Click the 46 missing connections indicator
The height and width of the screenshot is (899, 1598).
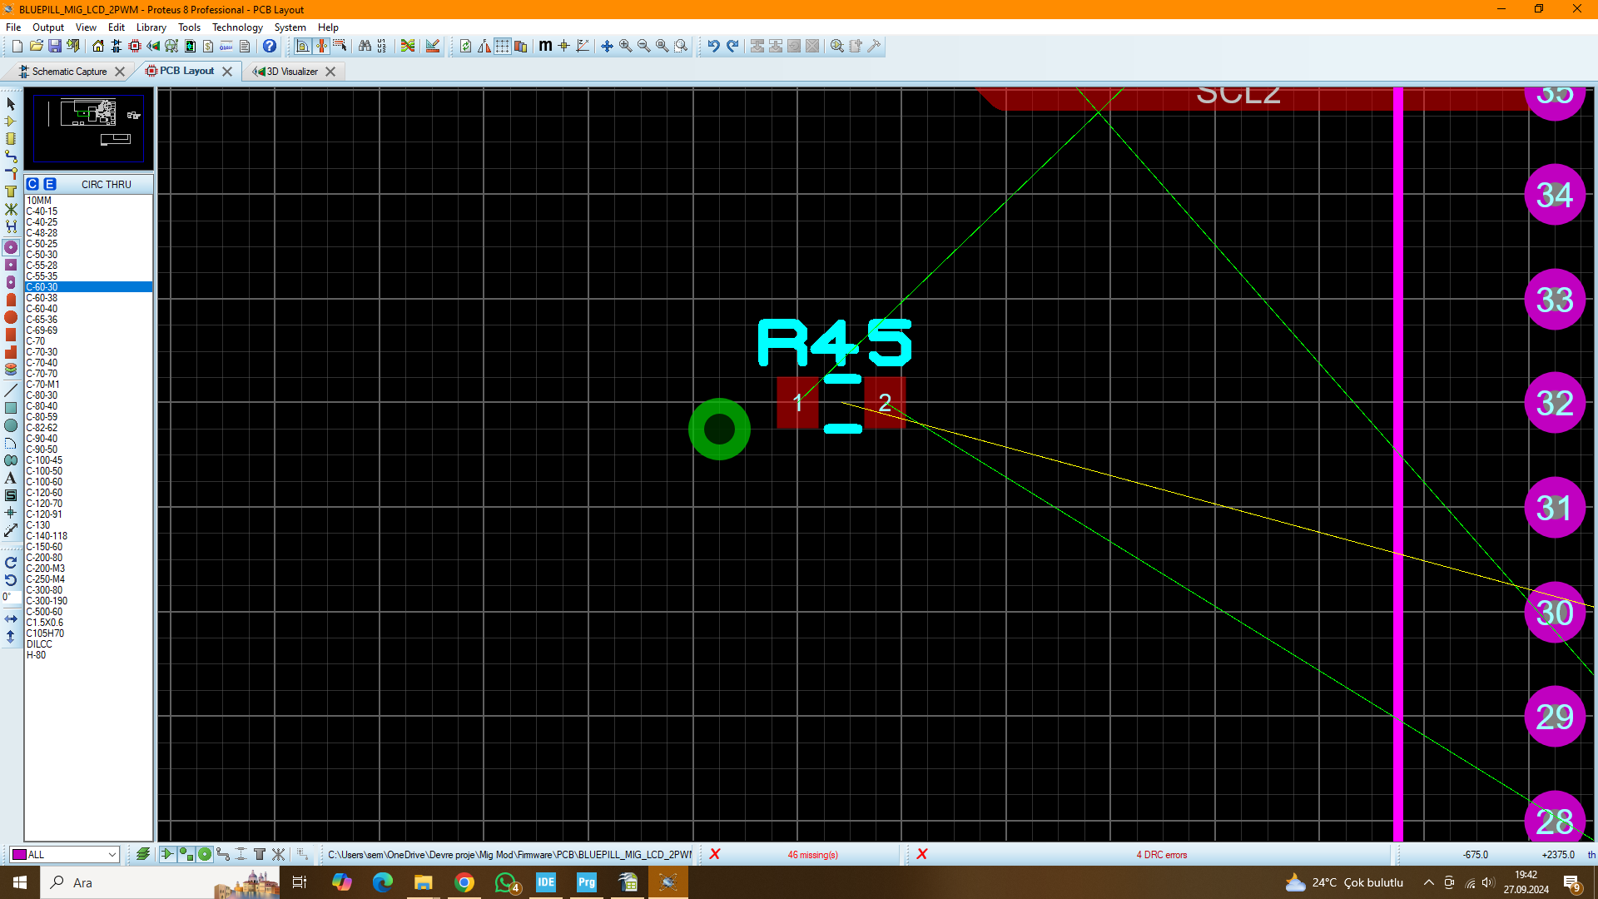point(812,854)
